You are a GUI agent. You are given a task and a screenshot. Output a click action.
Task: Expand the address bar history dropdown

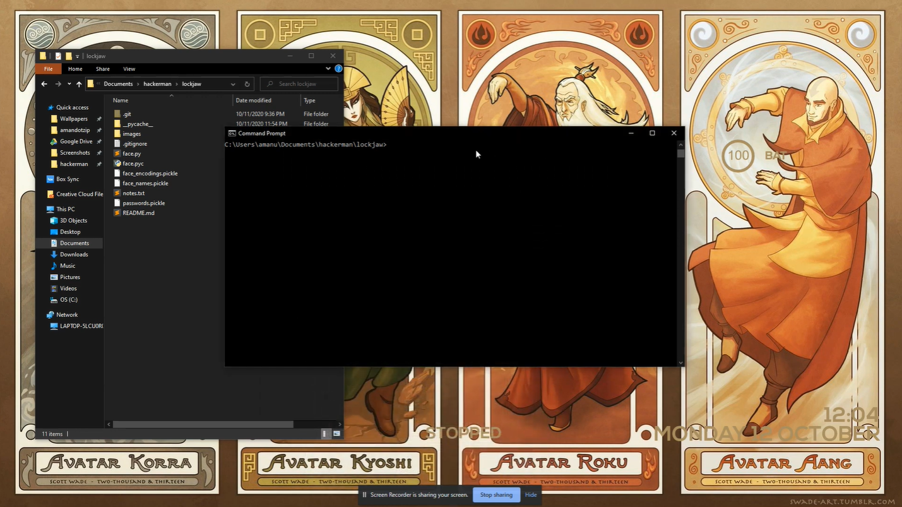233,84
